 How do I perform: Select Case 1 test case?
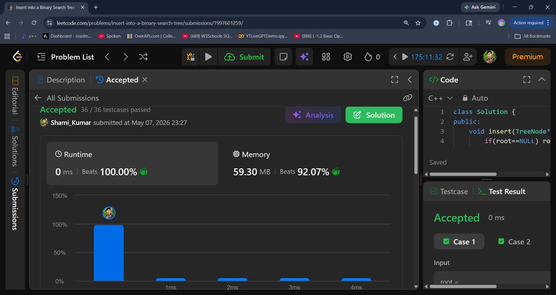tap(459, 241)
